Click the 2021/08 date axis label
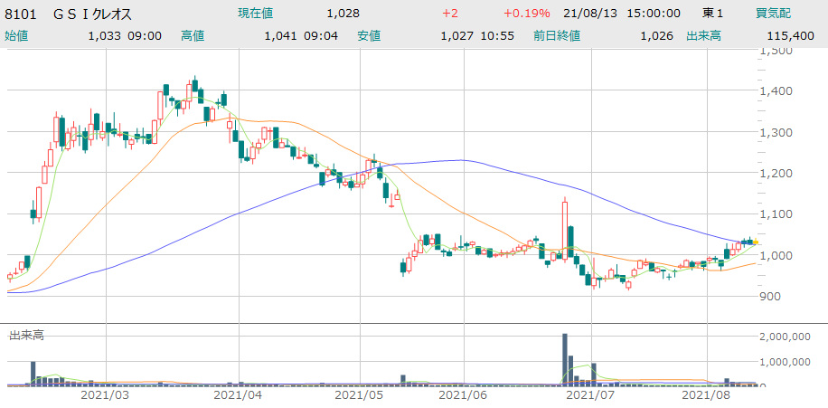Image resolution: width=828 pixels, height=408 pixels. [705, 395]
